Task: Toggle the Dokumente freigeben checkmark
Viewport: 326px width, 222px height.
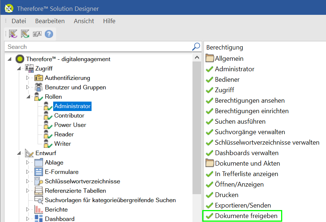Action: pyautogui.click(x=209, y=216)
